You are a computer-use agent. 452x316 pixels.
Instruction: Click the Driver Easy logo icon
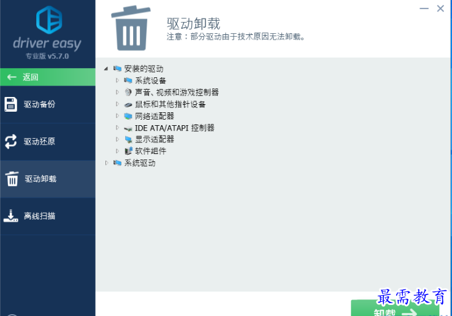pyautogui.click(x=49, y=20)
